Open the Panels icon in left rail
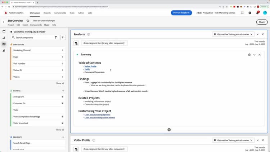 4,31
